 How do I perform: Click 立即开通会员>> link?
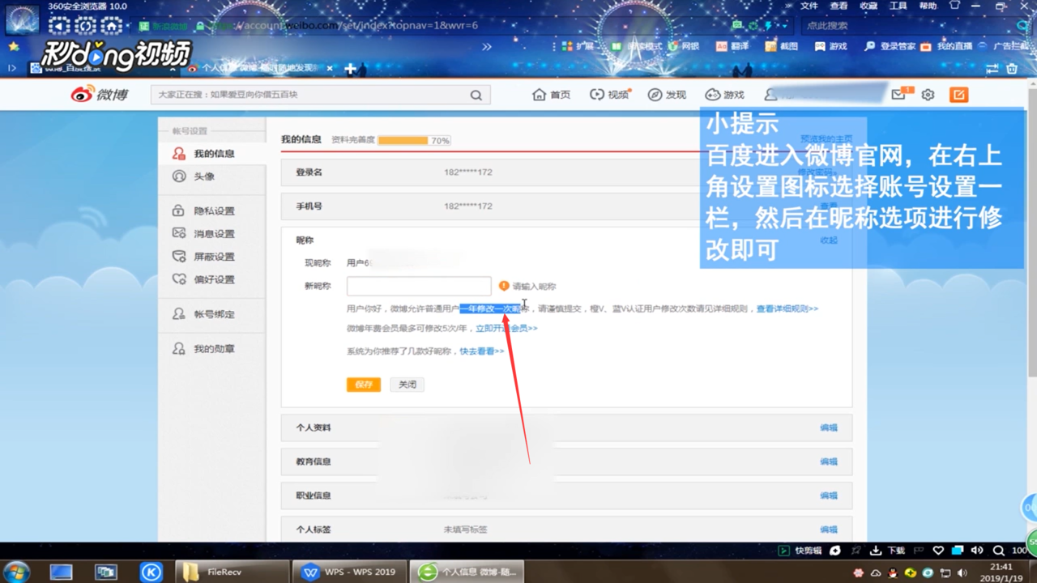click(x=506, y=328)
